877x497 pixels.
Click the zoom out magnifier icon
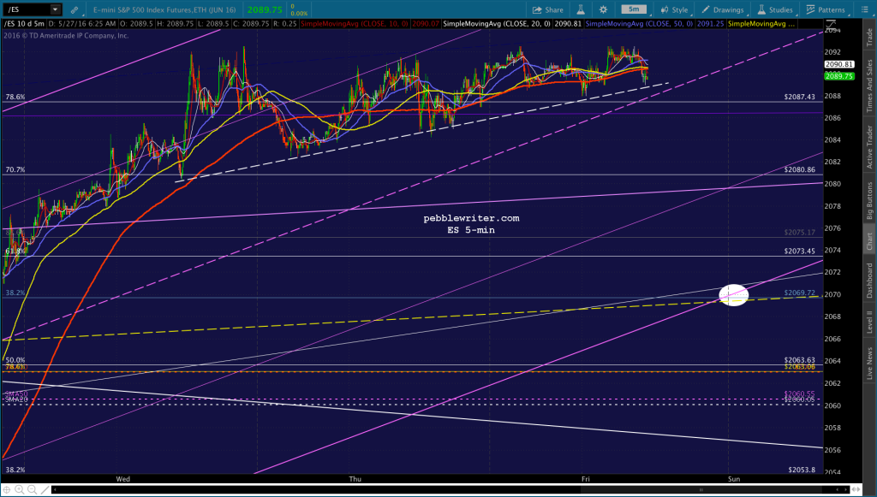point(32,490)
